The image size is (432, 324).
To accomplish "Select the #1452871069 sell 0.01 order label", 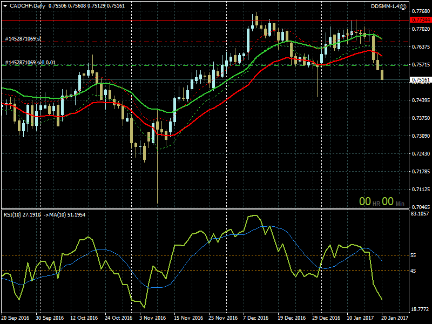I will 30,63.
